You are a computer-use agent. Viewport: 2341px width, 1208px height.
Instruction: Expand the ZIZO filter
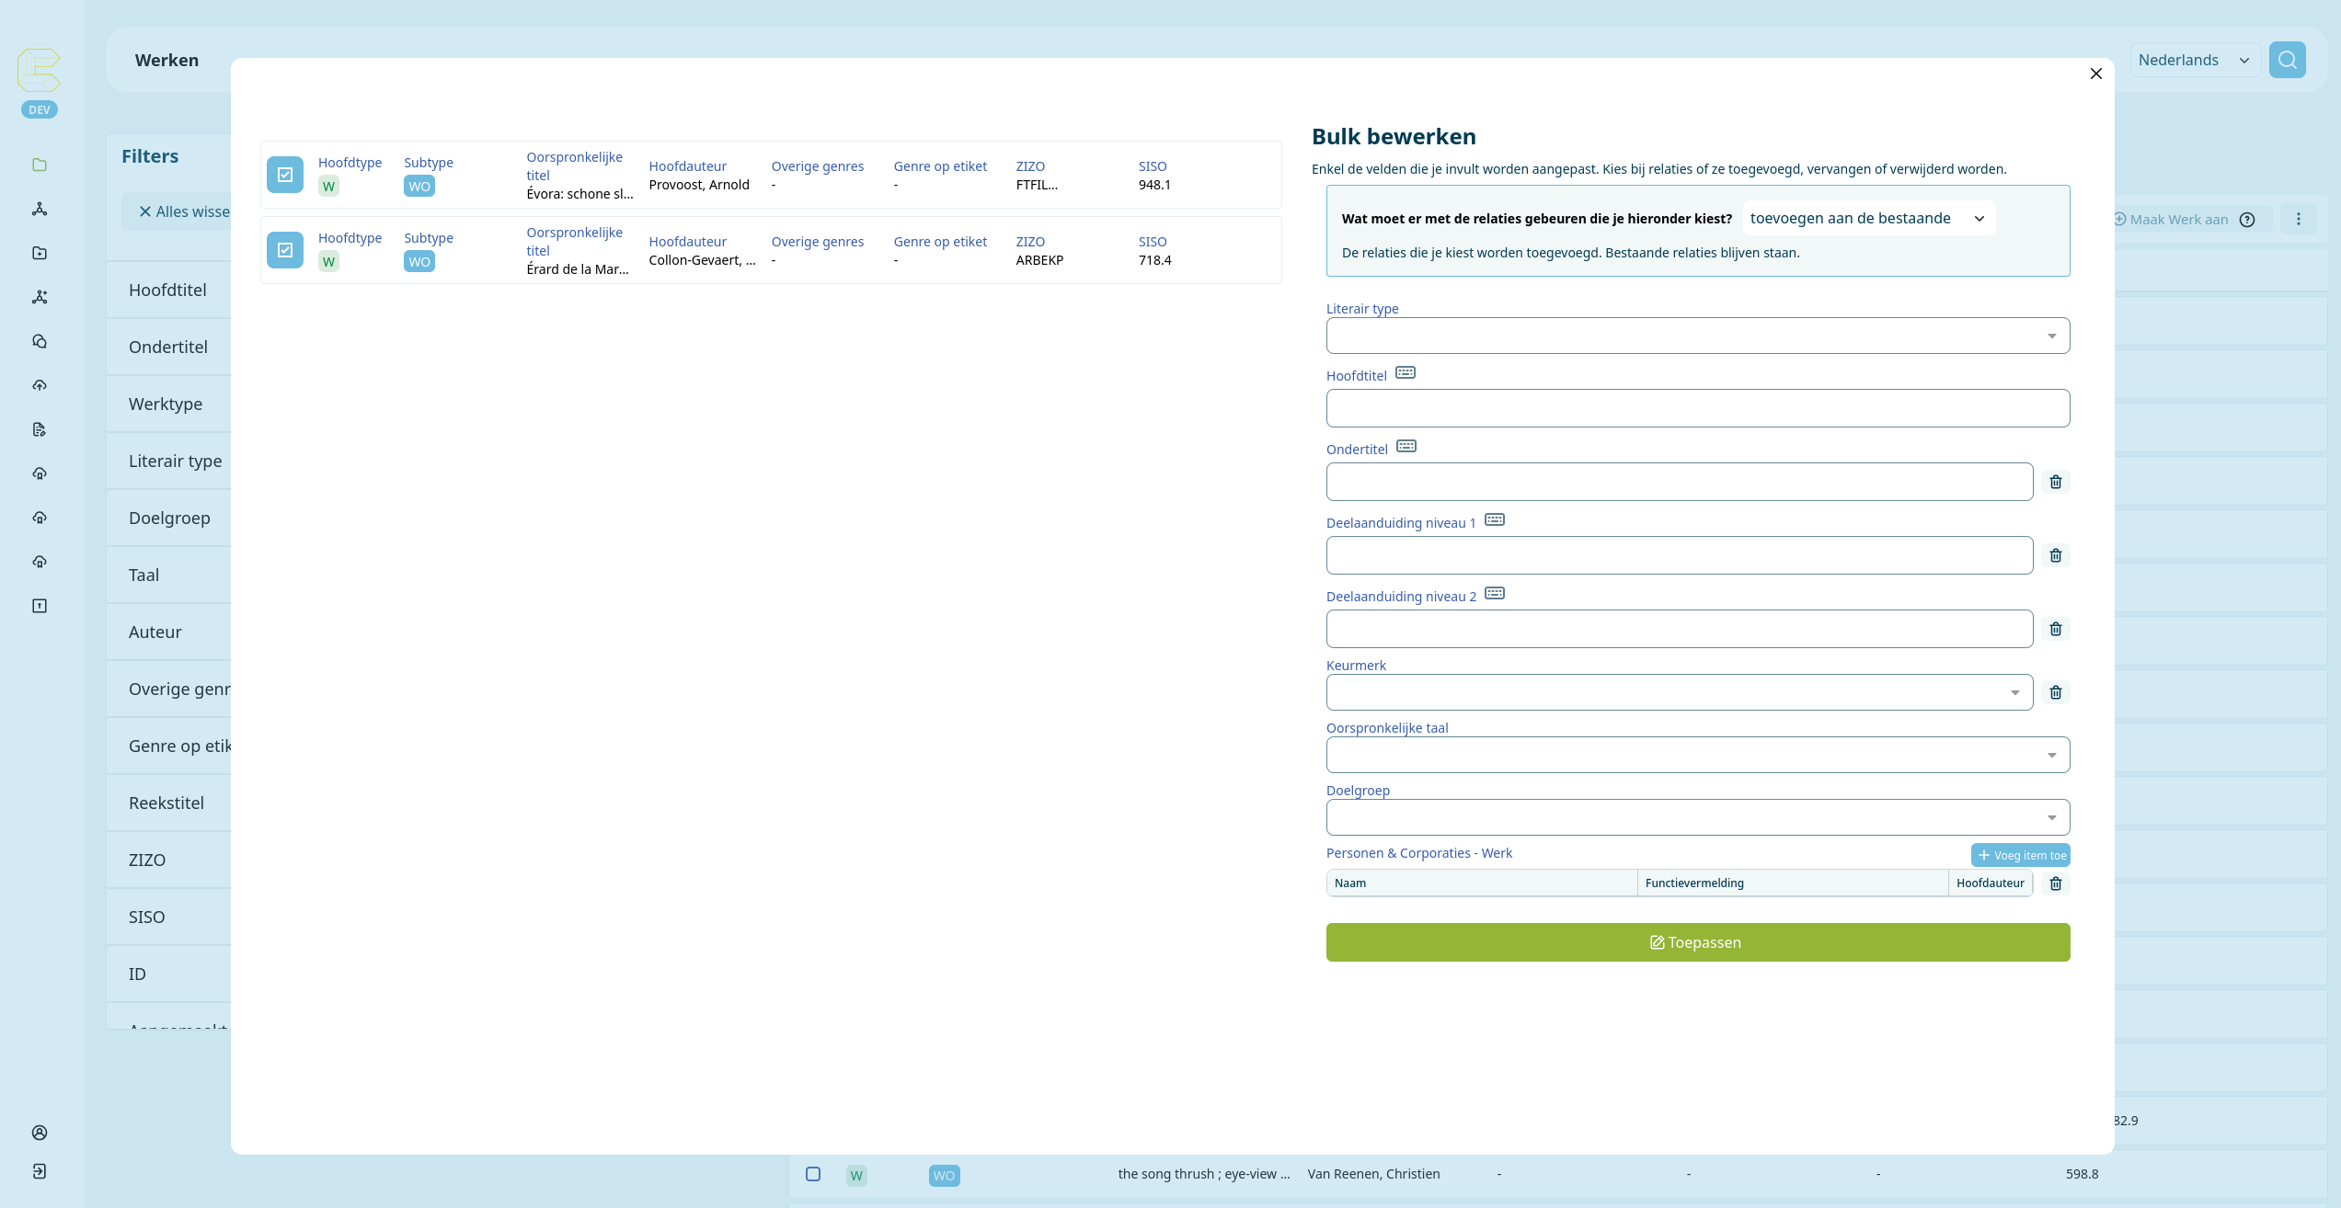(x=169, y=860)
